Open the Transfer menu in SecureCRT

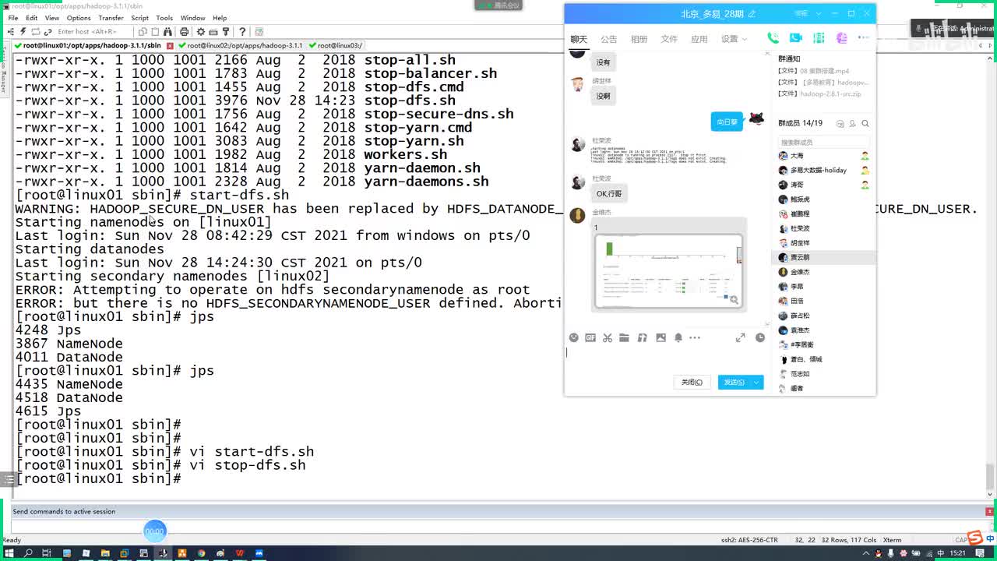click(x=111, y=18)
